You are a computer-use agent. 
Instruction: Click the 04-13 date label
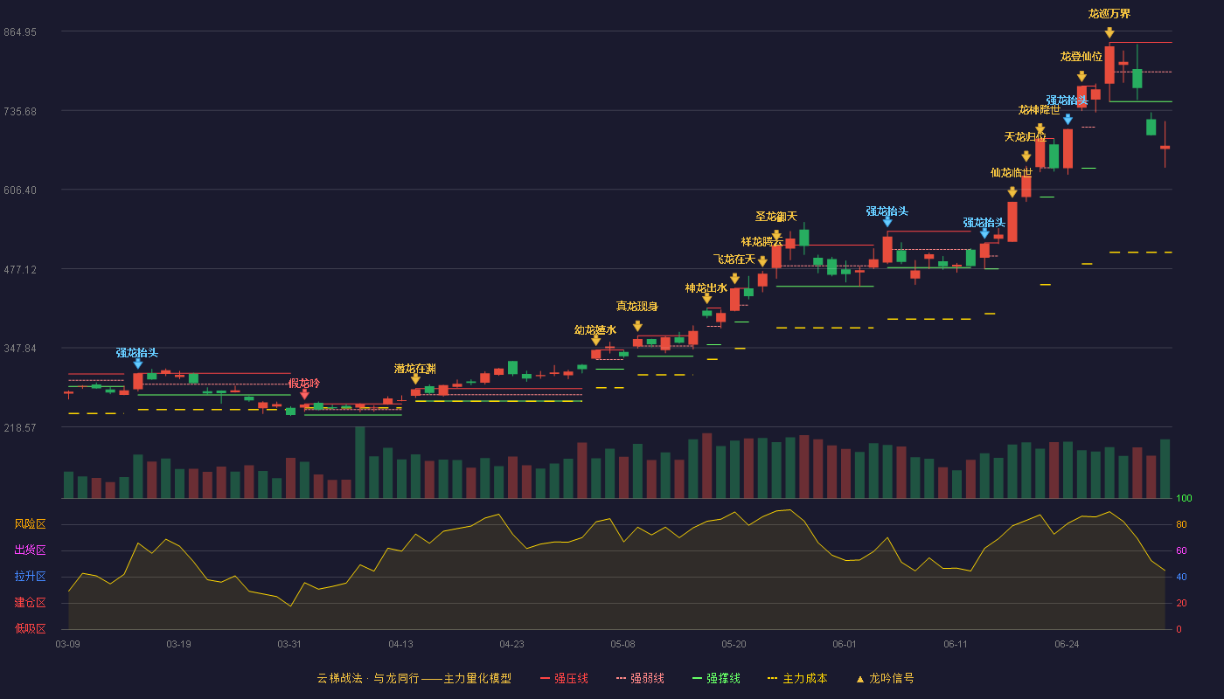[x=400, y=644]
